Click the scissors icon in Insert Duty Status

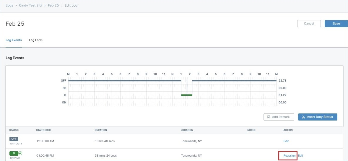[303, 117]
